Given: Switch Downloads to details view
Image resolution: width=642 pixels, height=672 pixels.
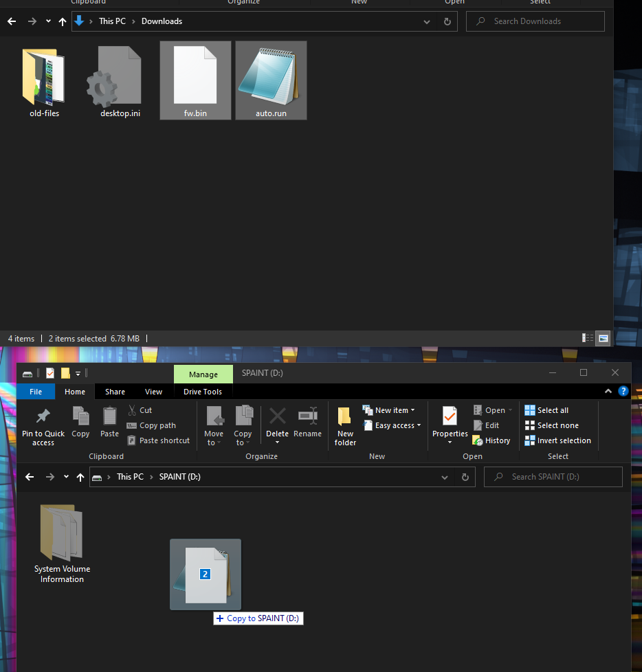Looking at the screenshot, I should (588, 338).
